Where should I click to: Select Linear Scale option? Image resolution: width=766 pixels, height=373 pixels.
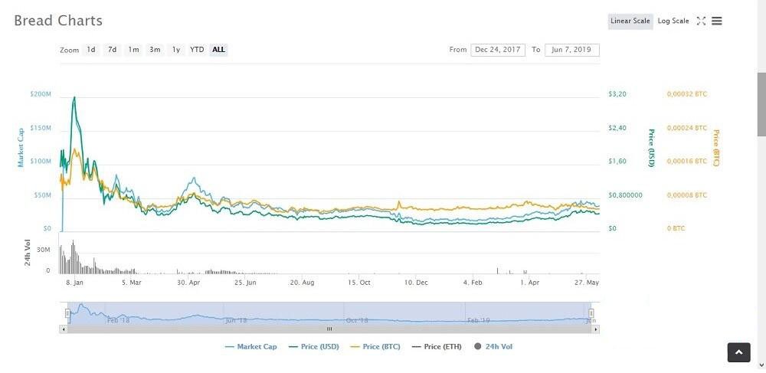click(630, 21)
